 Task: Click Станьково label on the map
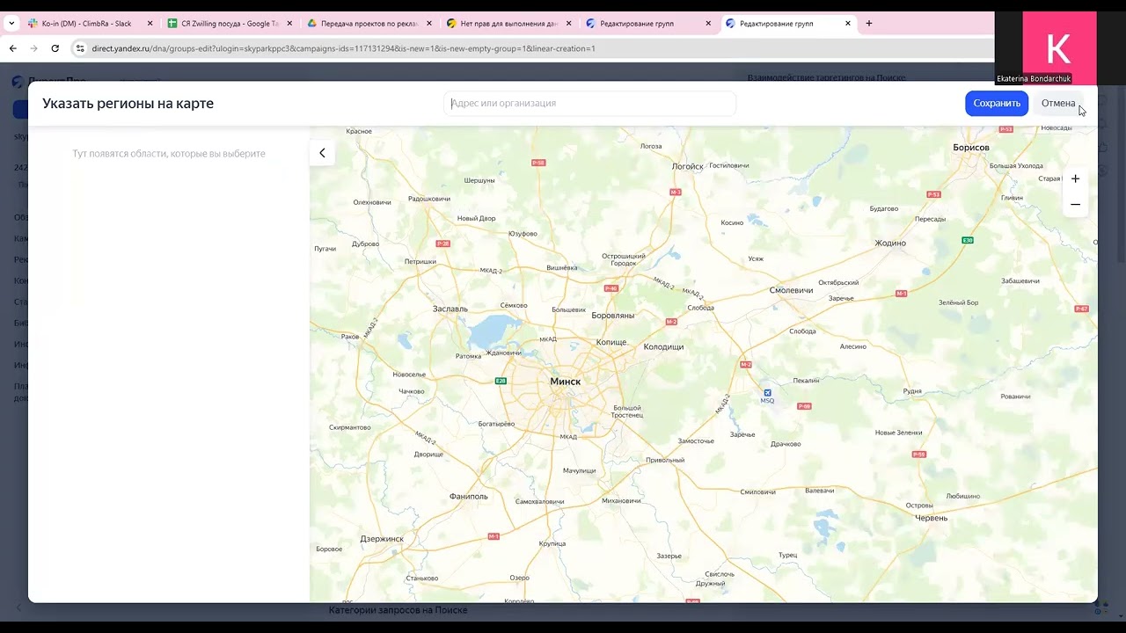tap(422, 578)
